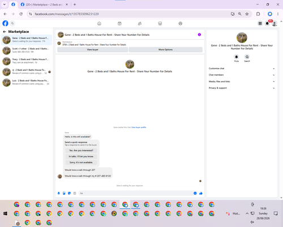
Task: Click the More Options button
Action: click(166, 49)
